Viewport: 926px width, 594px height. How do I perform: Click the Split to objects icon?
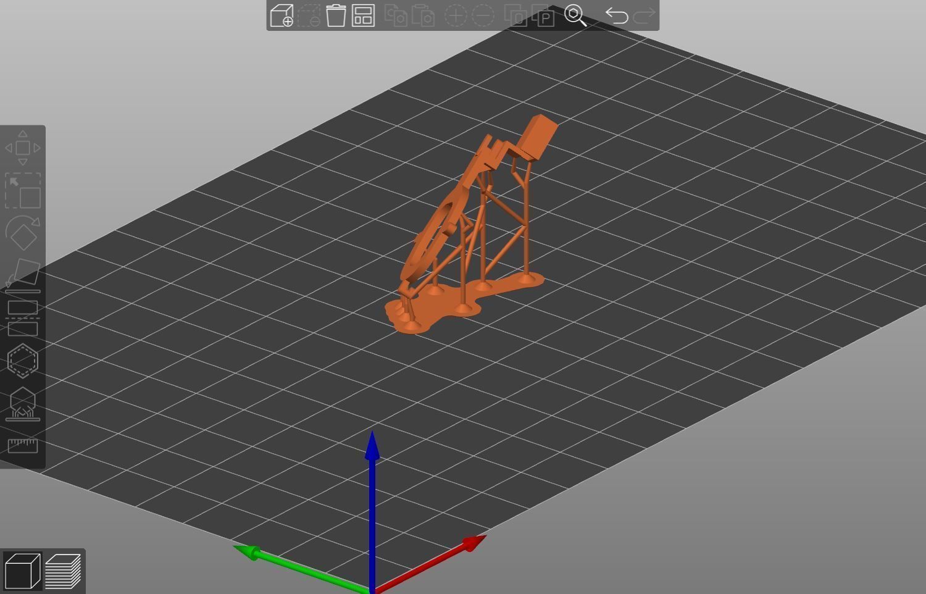[515, 15]
